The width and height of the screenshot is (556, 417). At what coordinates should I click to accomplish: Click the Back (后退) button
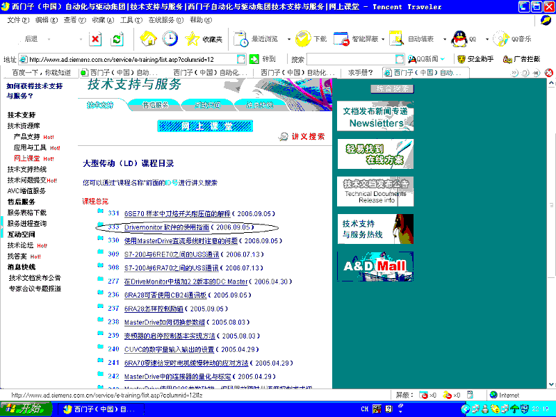click(x=31, y=39)
